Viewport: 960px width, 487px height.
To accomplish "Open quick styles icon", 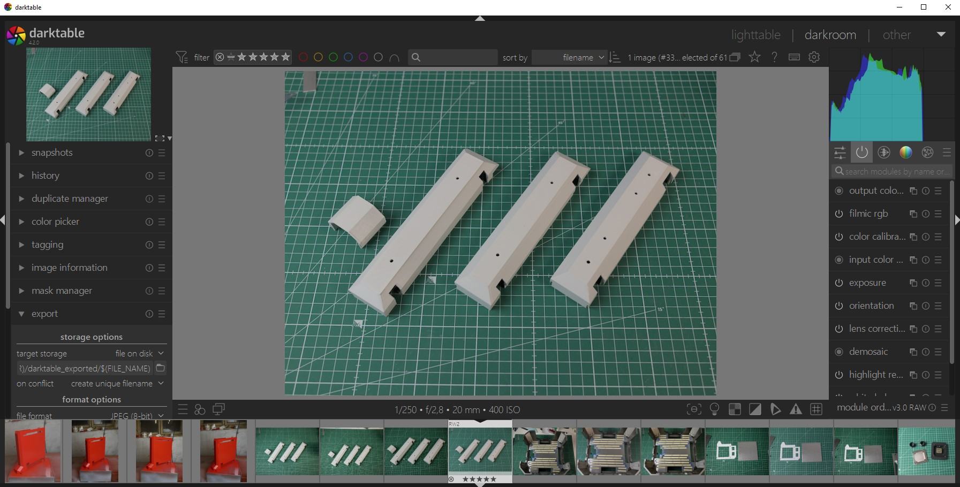I will (200, 409).
